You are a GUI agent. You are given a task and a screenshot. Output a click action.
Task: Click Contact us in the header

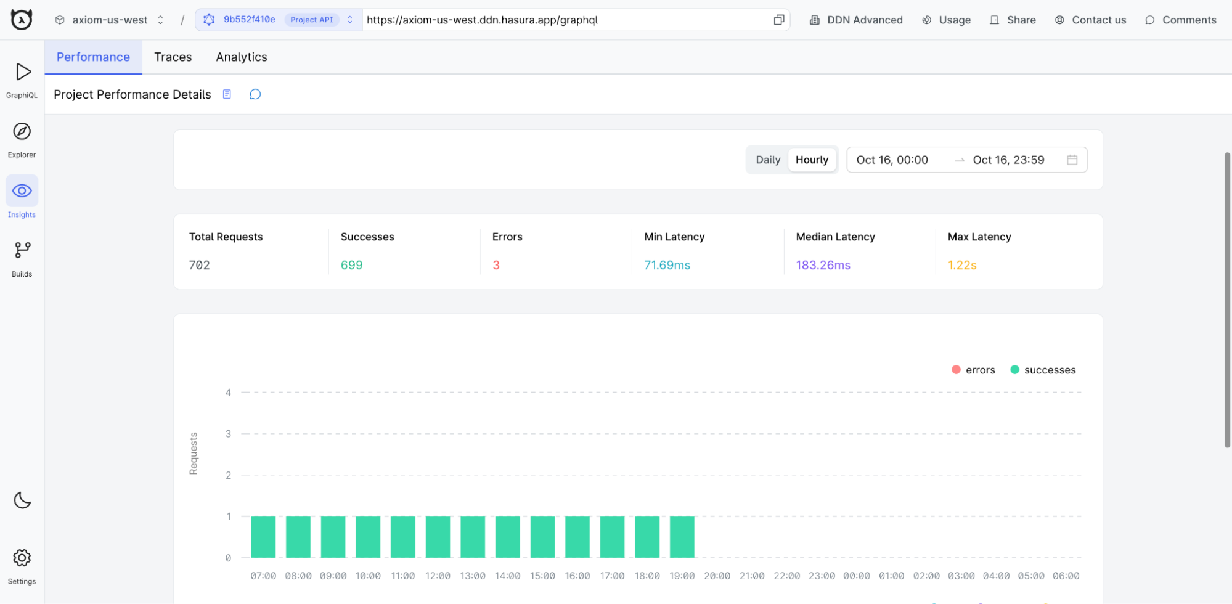[x=1090, y=20]
